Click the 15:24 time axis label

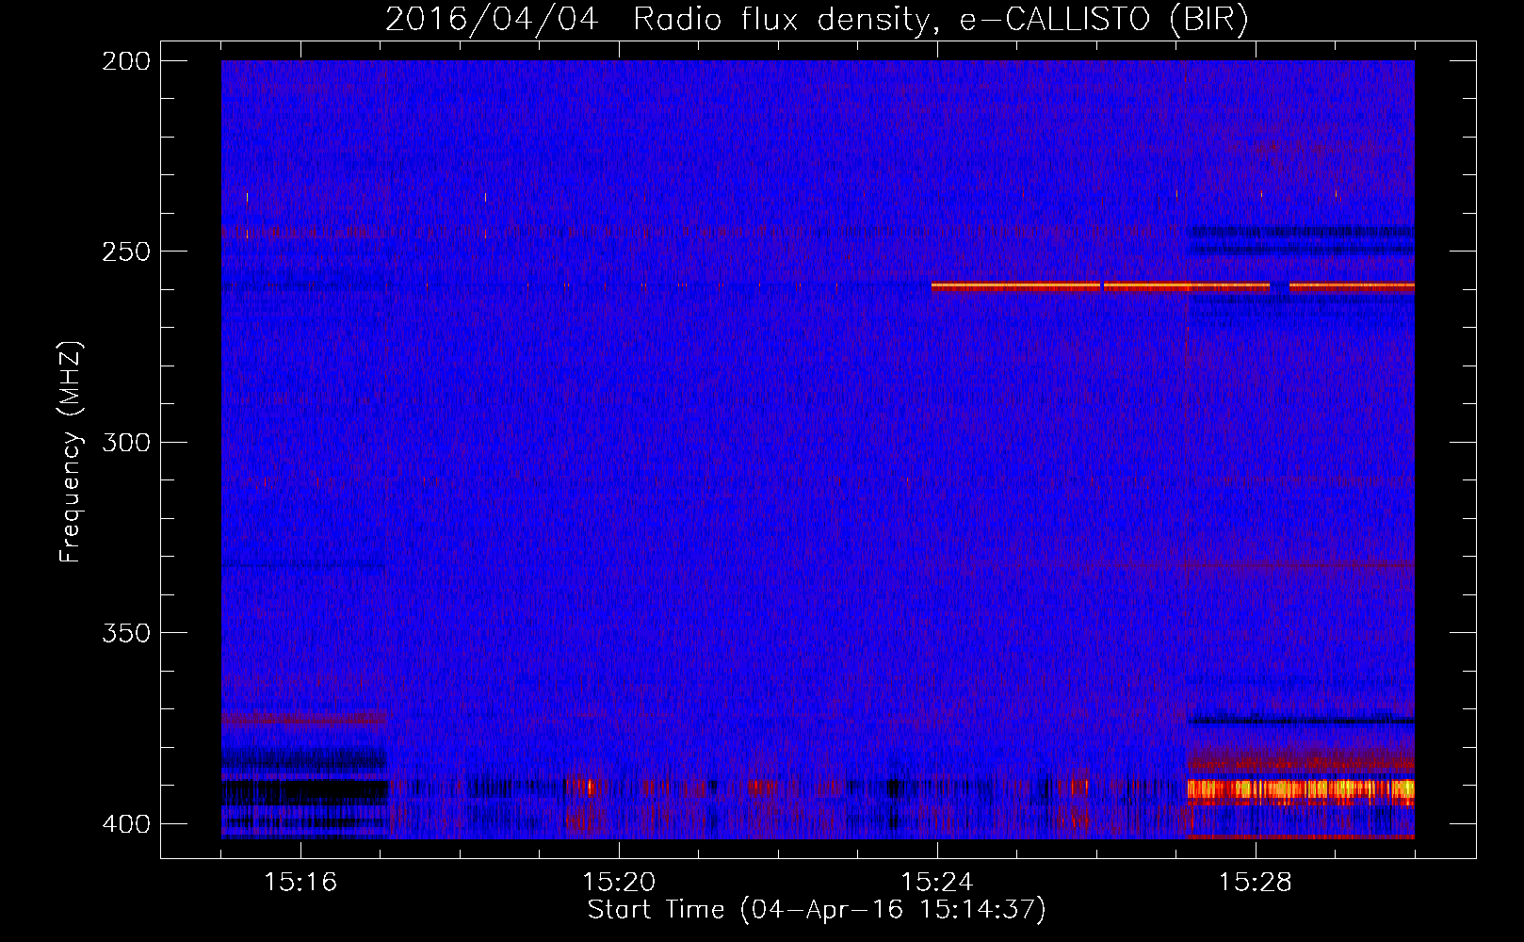coord(937,883)
